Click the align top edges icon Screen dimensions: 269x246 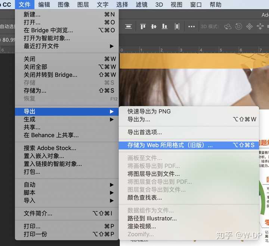pos(143,27)
